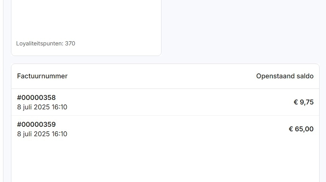Click the hash symbol of #00000359
This screenshot has height=182, width=326.
(x=19, y=124)
